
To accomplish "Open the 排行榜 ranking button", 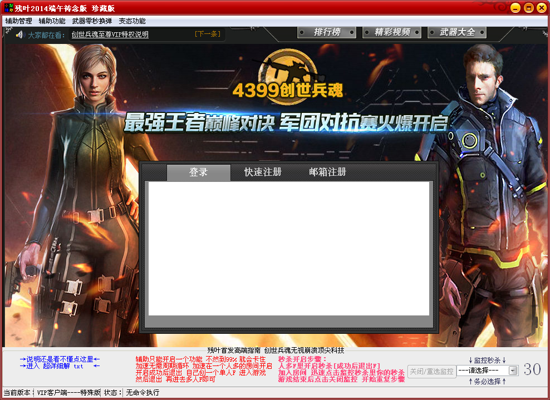I will tap(327, 32).
